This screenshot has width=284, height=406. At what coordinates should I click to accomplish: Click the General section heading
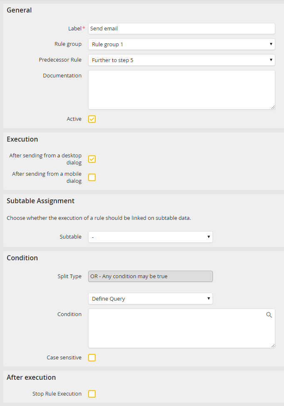tap(19, 10)
